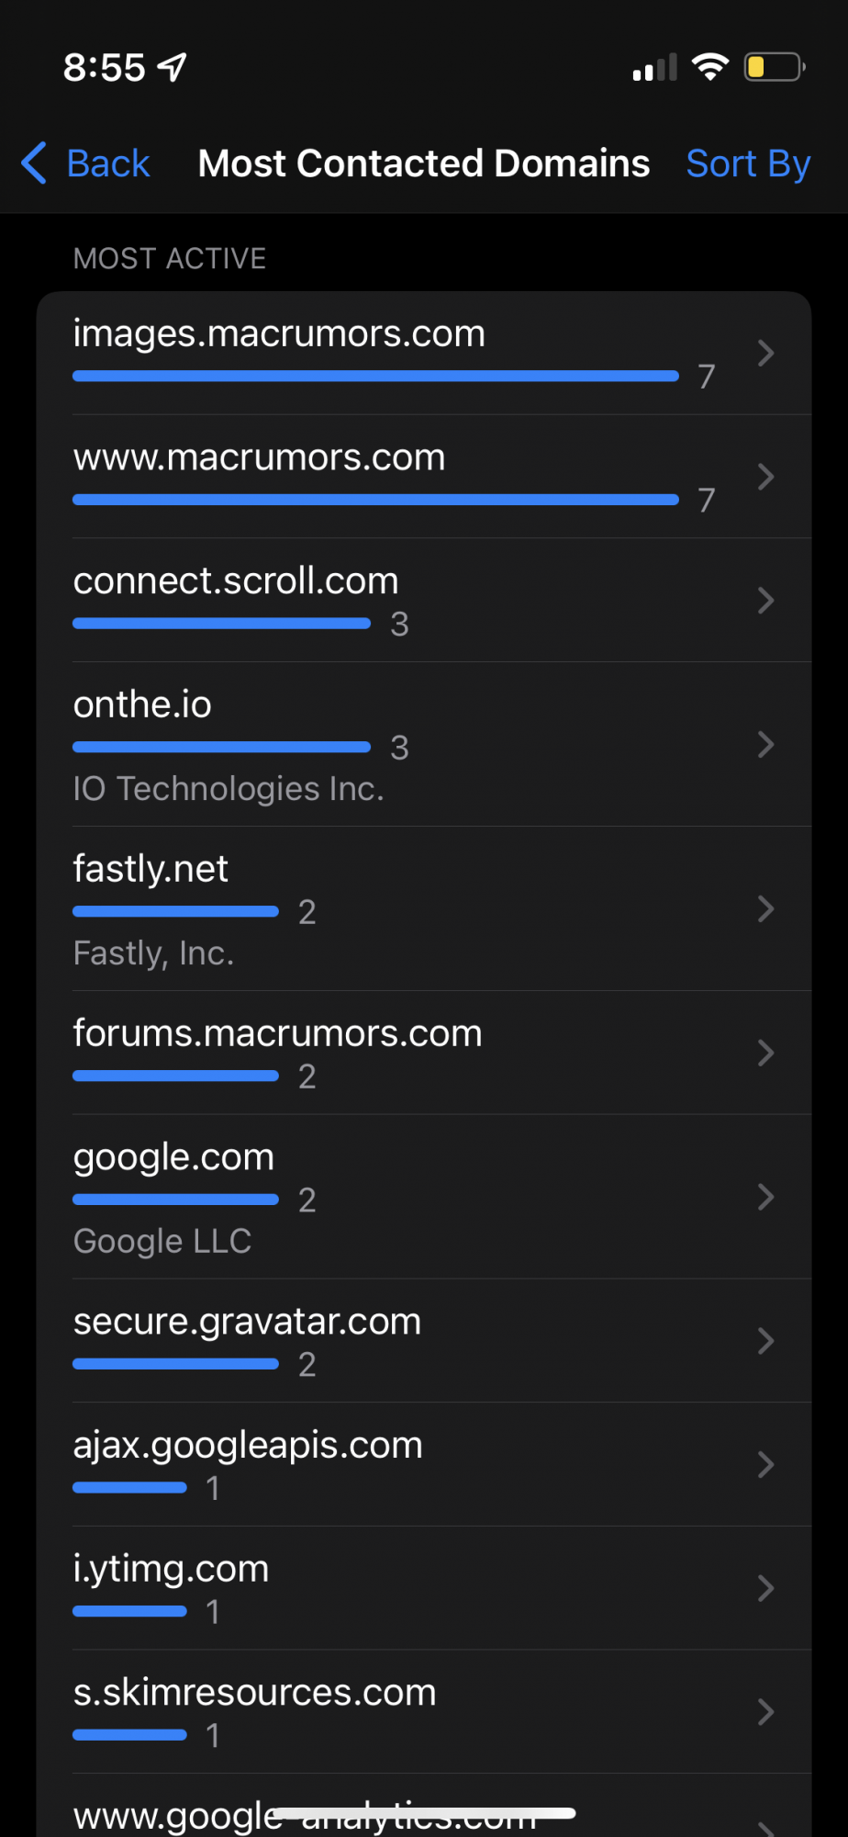Tap the battery indicator icon
Viewport: 848px width, 1837px height.
[774, 67]
